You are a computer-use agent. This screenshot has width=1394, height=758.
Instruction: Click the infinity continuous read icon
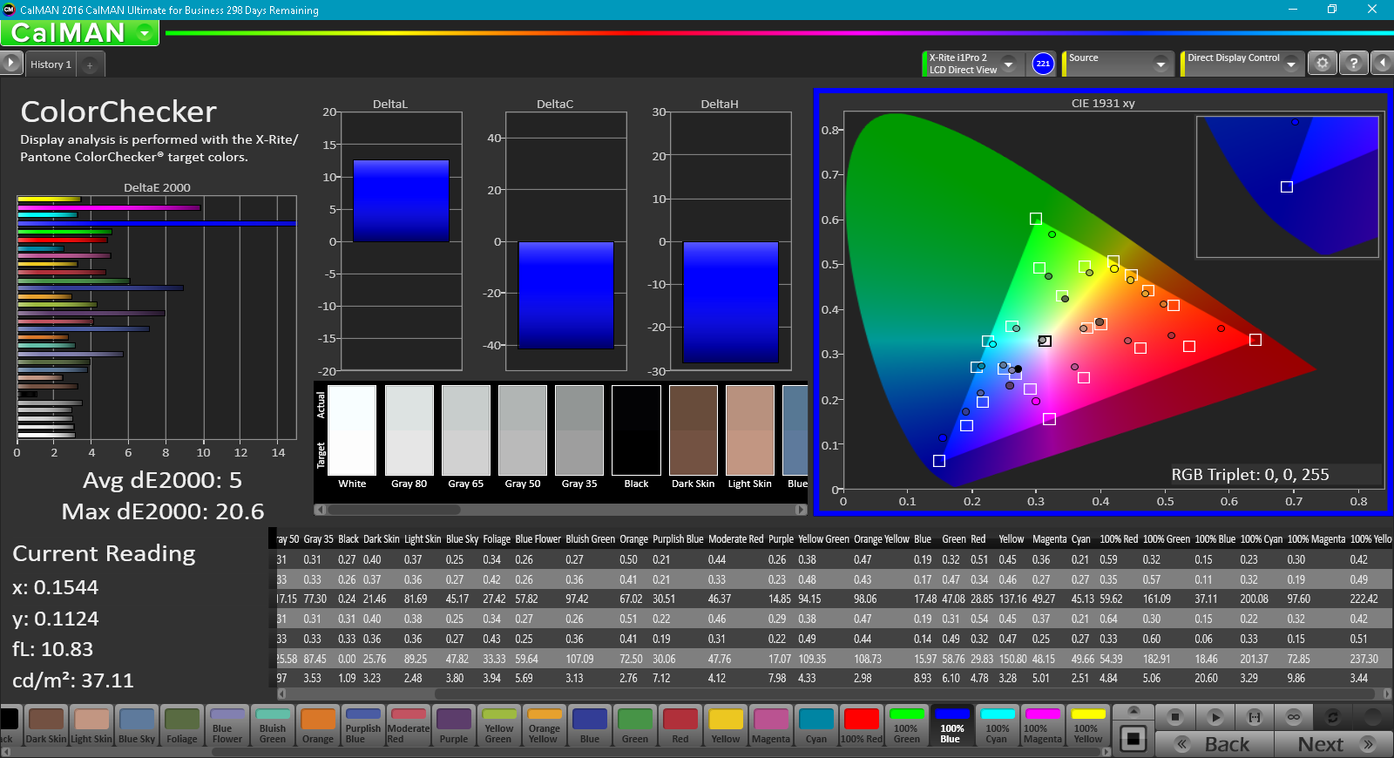pyautogui.click(x=1294, y=717)
